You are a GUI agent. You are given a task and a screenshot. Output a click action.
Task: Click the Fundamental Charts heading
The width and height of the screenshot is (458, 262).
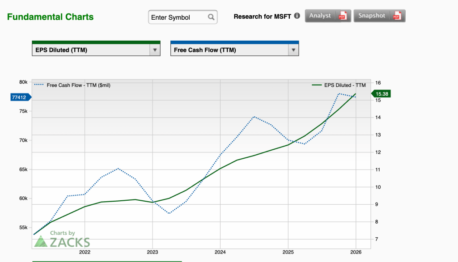point(50,17)
